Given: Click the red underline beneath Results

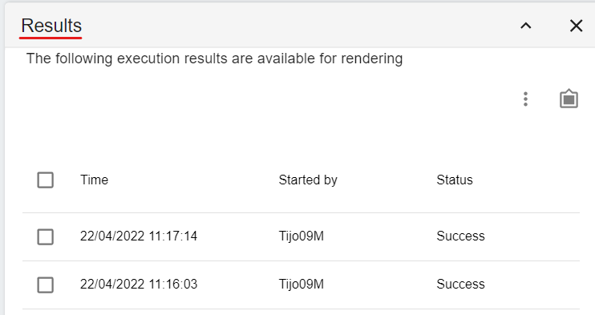Looking at the screenshot, I should pyautogui.click(x=51, y=38).
